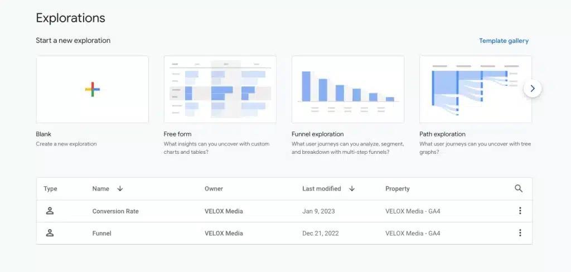Click the Type column header
571x272 pixels.
click(x=50, y=189)
